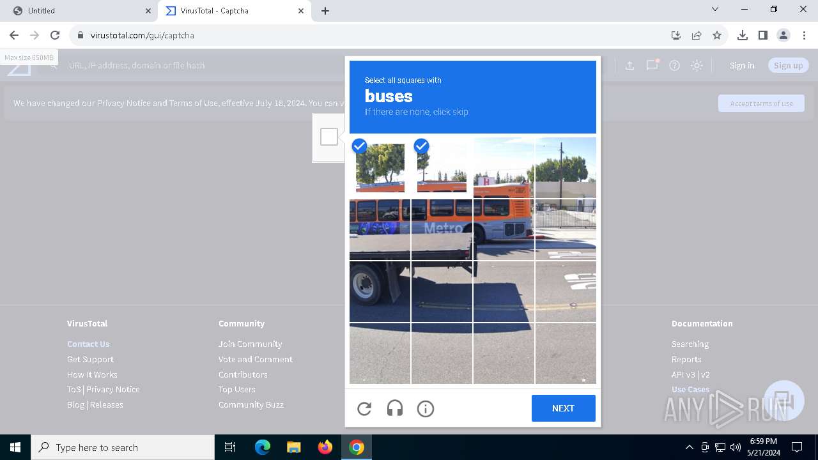Open Top Users link

(237, 389)
